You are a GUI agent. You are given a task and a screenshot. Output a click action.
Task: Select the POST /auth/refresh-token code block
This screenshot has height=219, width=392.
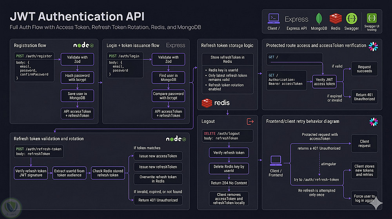point(39,151)
